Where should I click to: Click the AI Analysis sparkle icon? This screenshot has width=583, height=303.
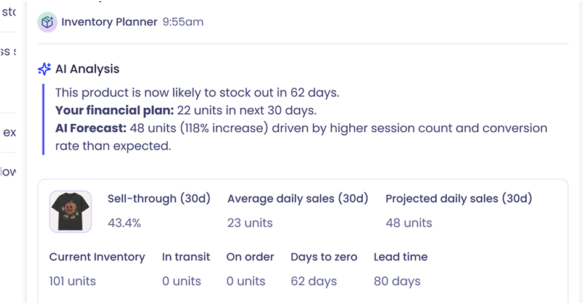pyautogui.click(x=44, y=69)
